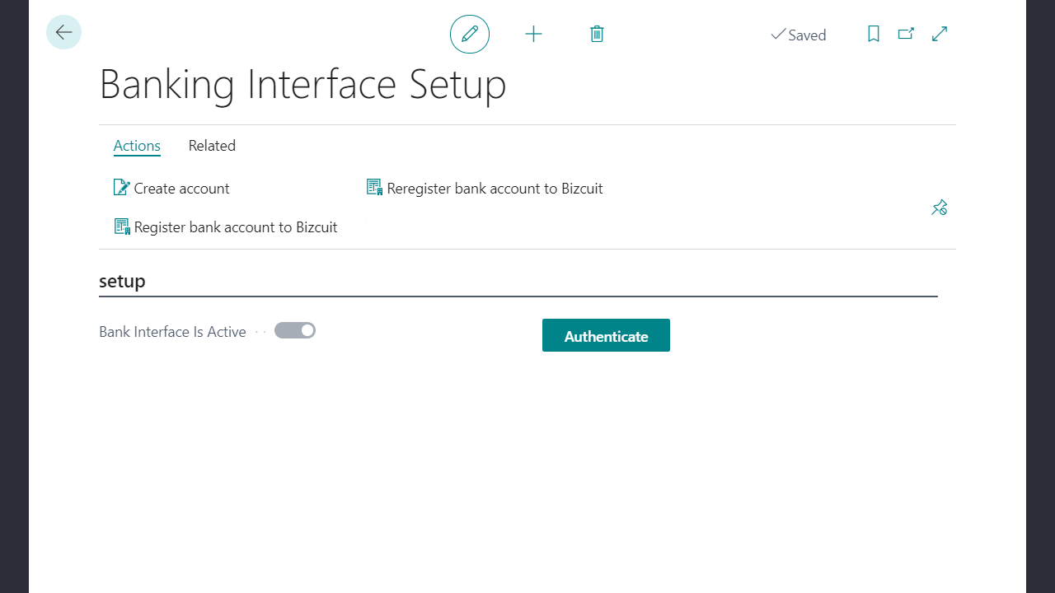Toggle the Bank Interface Is Active switch
1055x593 pixels.
click(295, 331)
